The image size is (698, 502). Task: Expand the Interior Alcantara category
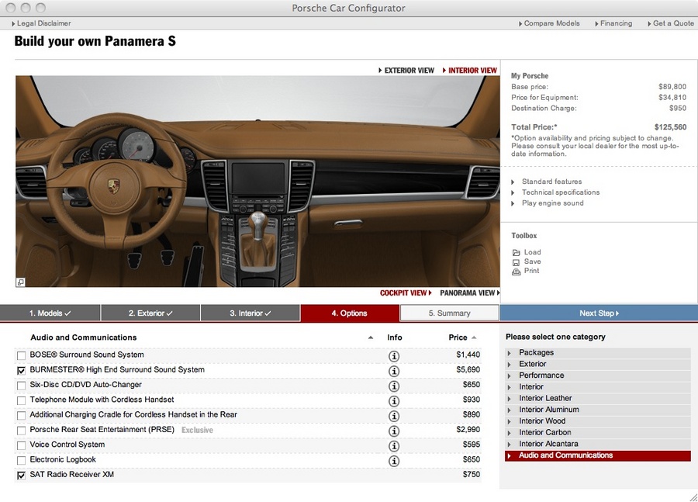click(598, 444)
